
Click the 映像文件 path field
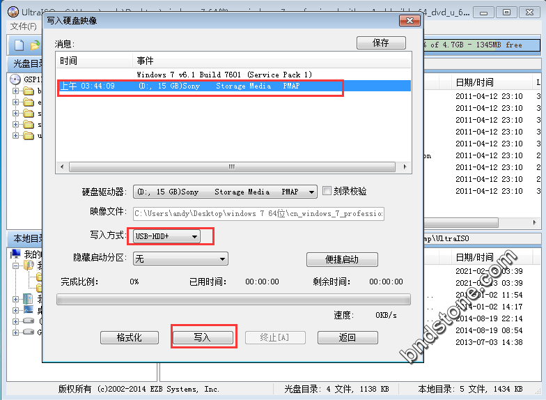click(258, 213)
